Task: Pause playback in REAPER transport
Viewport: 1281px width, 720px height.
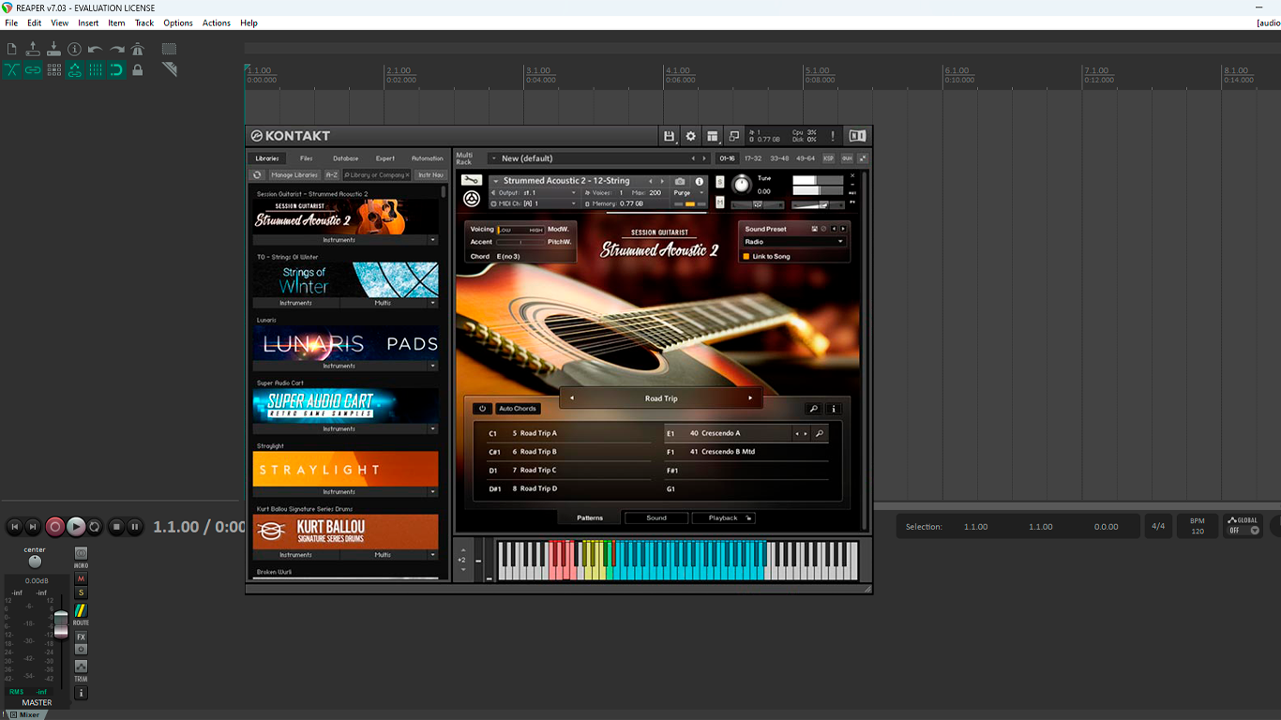Action: point(135,527)
